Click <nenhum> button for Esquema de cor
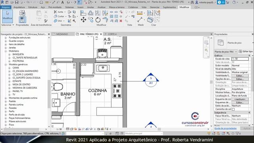254x143 pixels. 240,99
